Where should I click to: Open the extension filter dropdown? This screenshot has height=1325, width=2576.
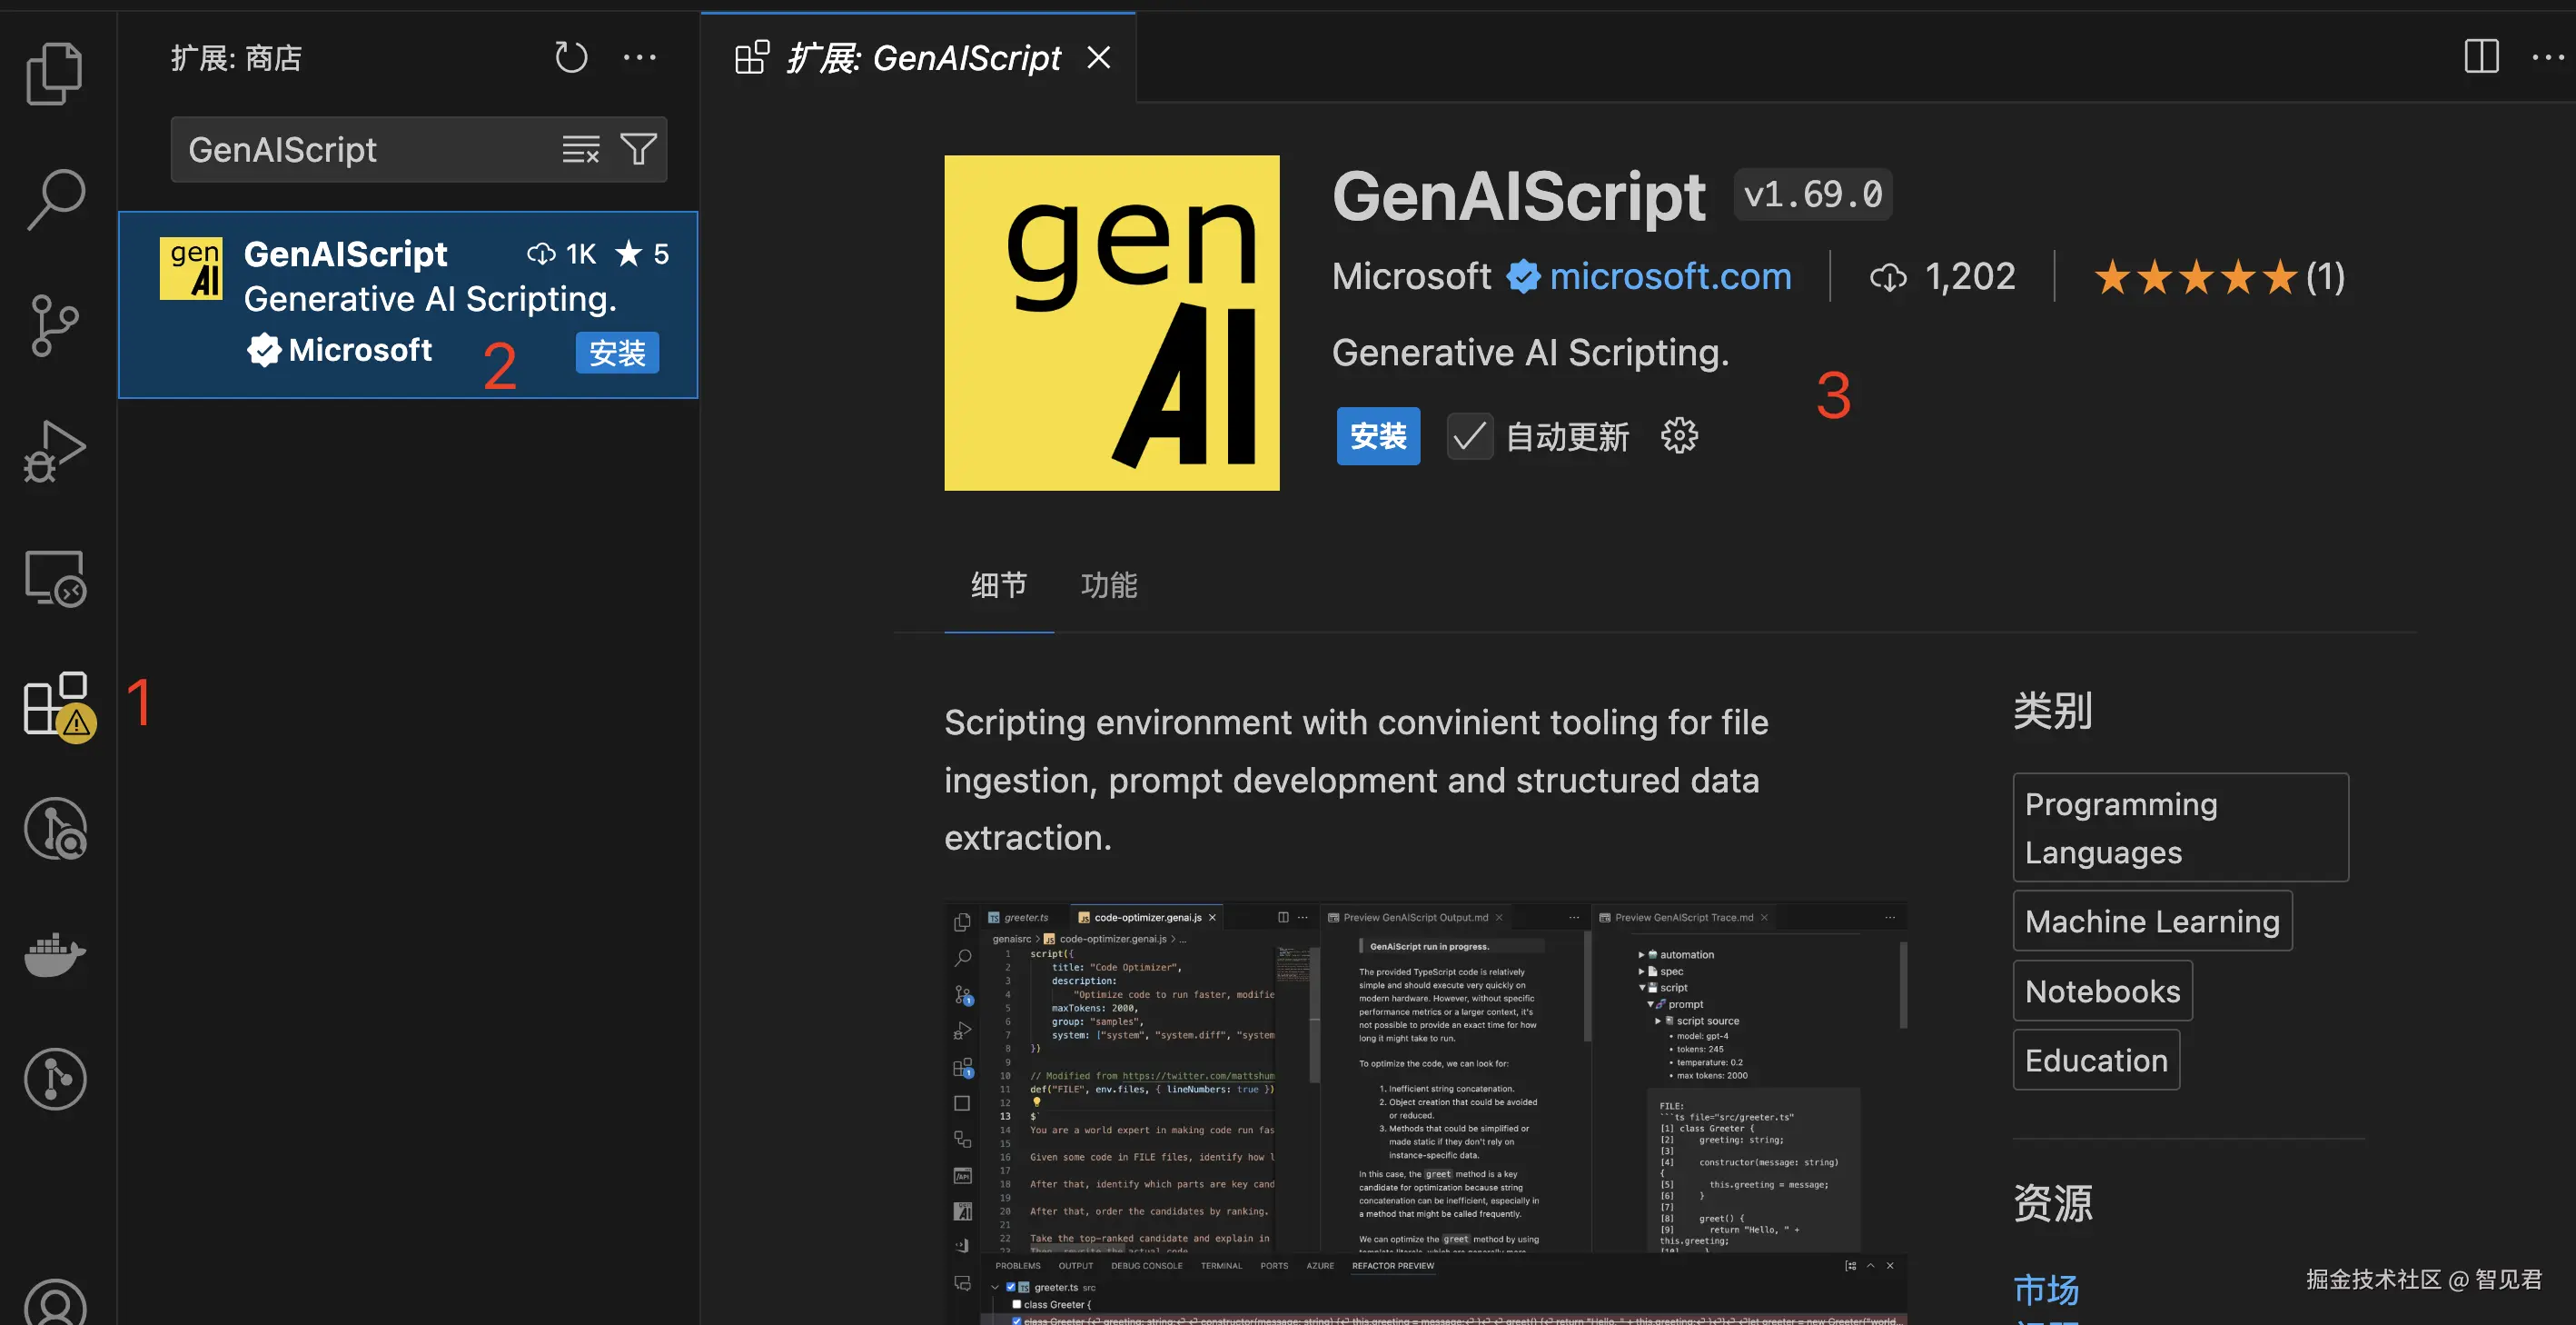click(638, 149)
